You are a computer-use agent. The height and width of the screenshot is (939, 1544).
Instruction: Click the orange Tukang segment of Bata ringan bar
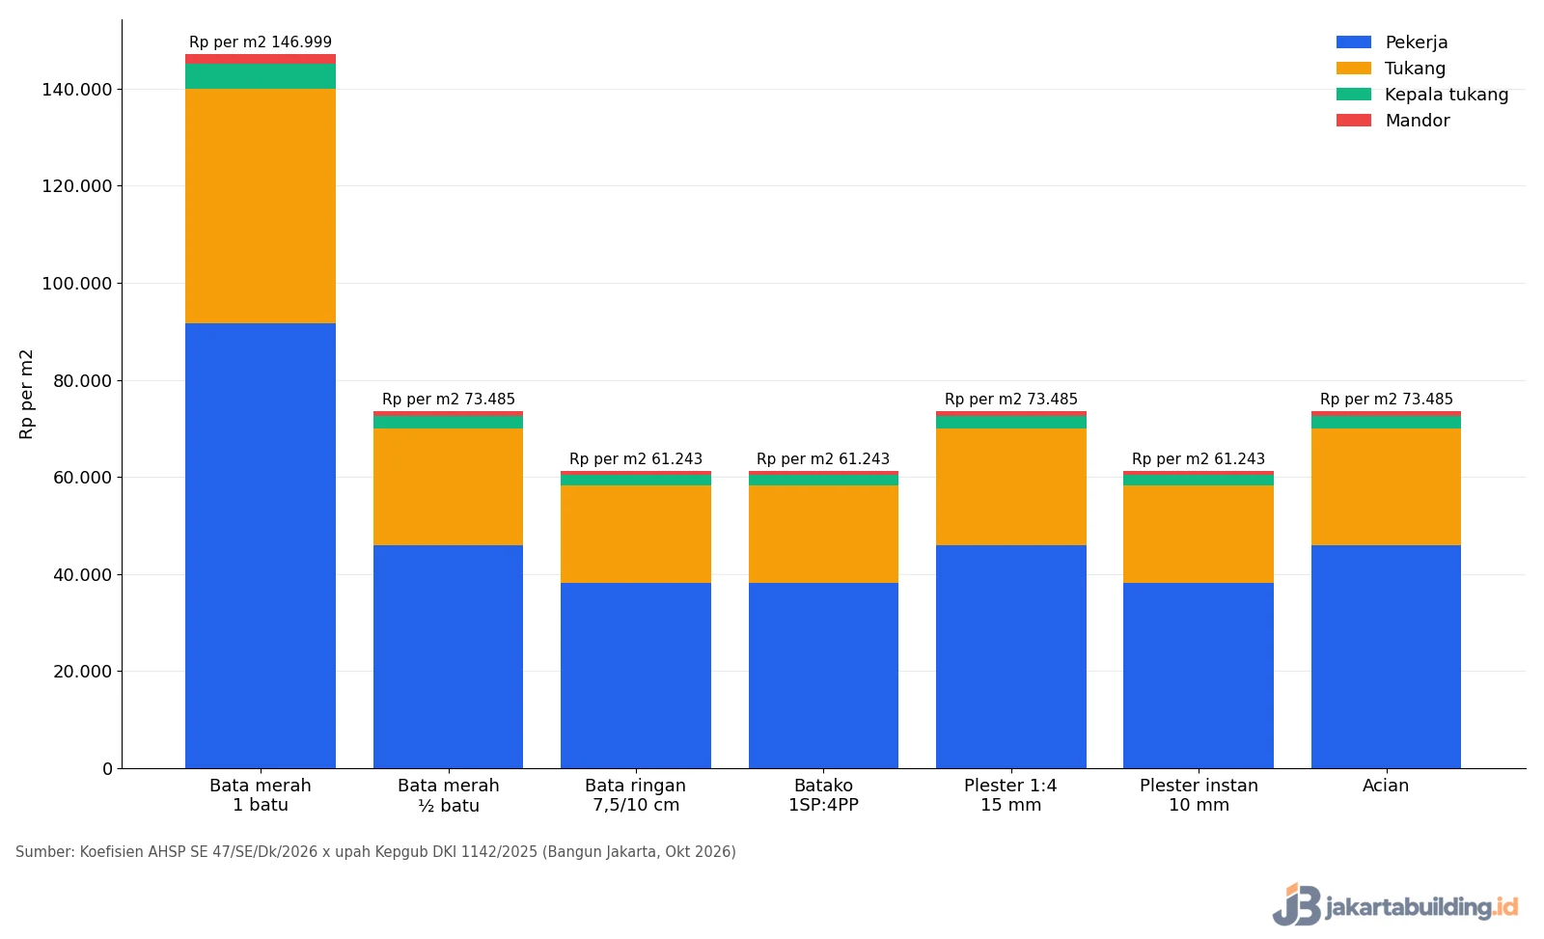pyautogui.click(x=636, y=534)
